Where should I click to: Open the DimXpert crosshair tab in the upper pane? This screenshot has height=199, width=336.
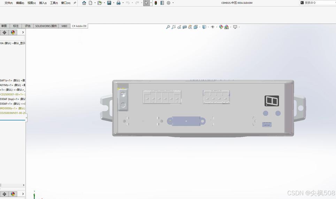4,32
